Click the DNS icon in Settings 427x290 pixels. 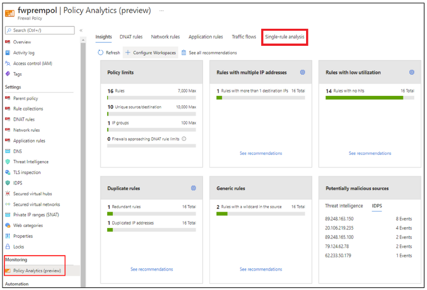point(8,151)
